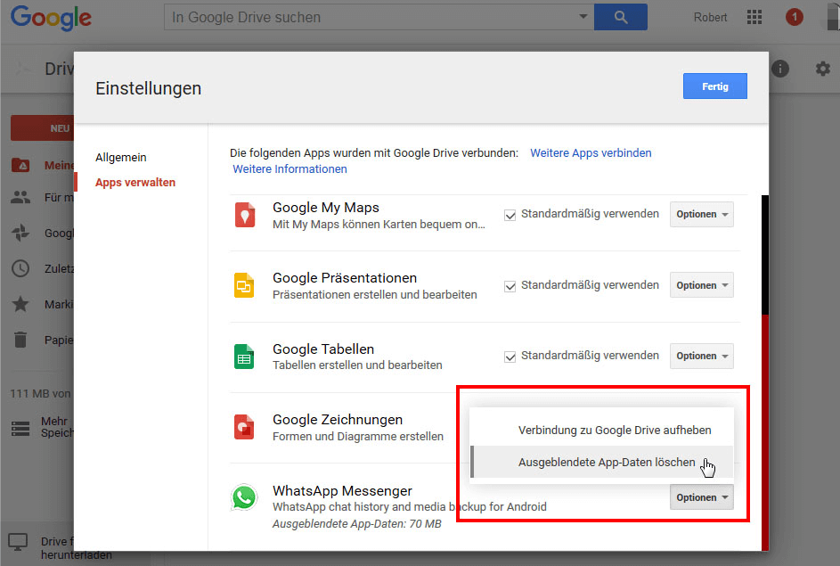Screen dimensions: 840x566
Task: Open Optionen dropdown for Google Tabellen
Action: [702, 357]
